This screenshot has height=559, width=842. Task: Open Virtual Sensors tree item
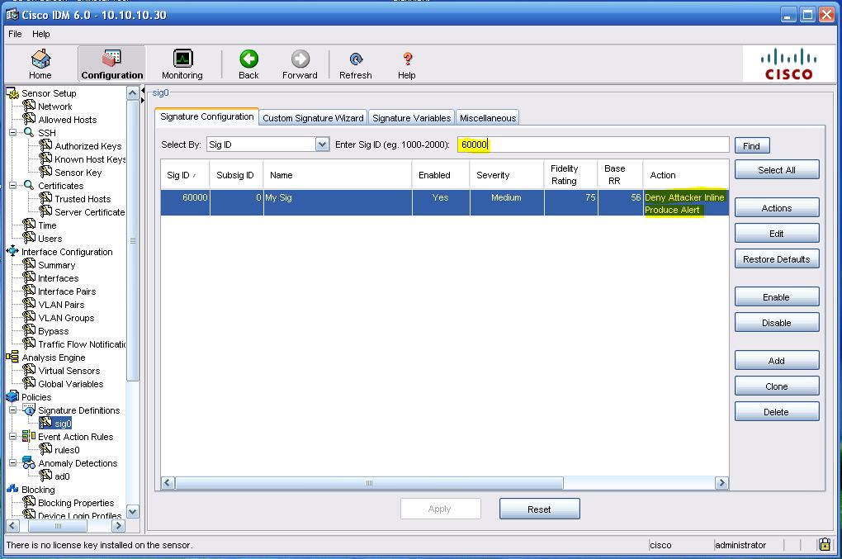pyautogui.click(x=69, y=371)
